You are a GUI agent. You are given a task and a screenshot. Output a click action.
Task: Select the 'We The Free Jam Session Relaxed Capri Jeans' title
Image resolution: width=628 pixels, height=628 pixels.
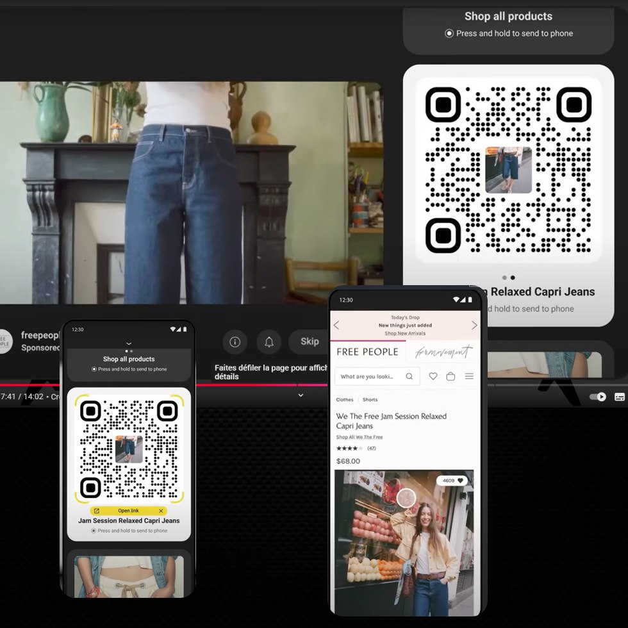(392, 421)
